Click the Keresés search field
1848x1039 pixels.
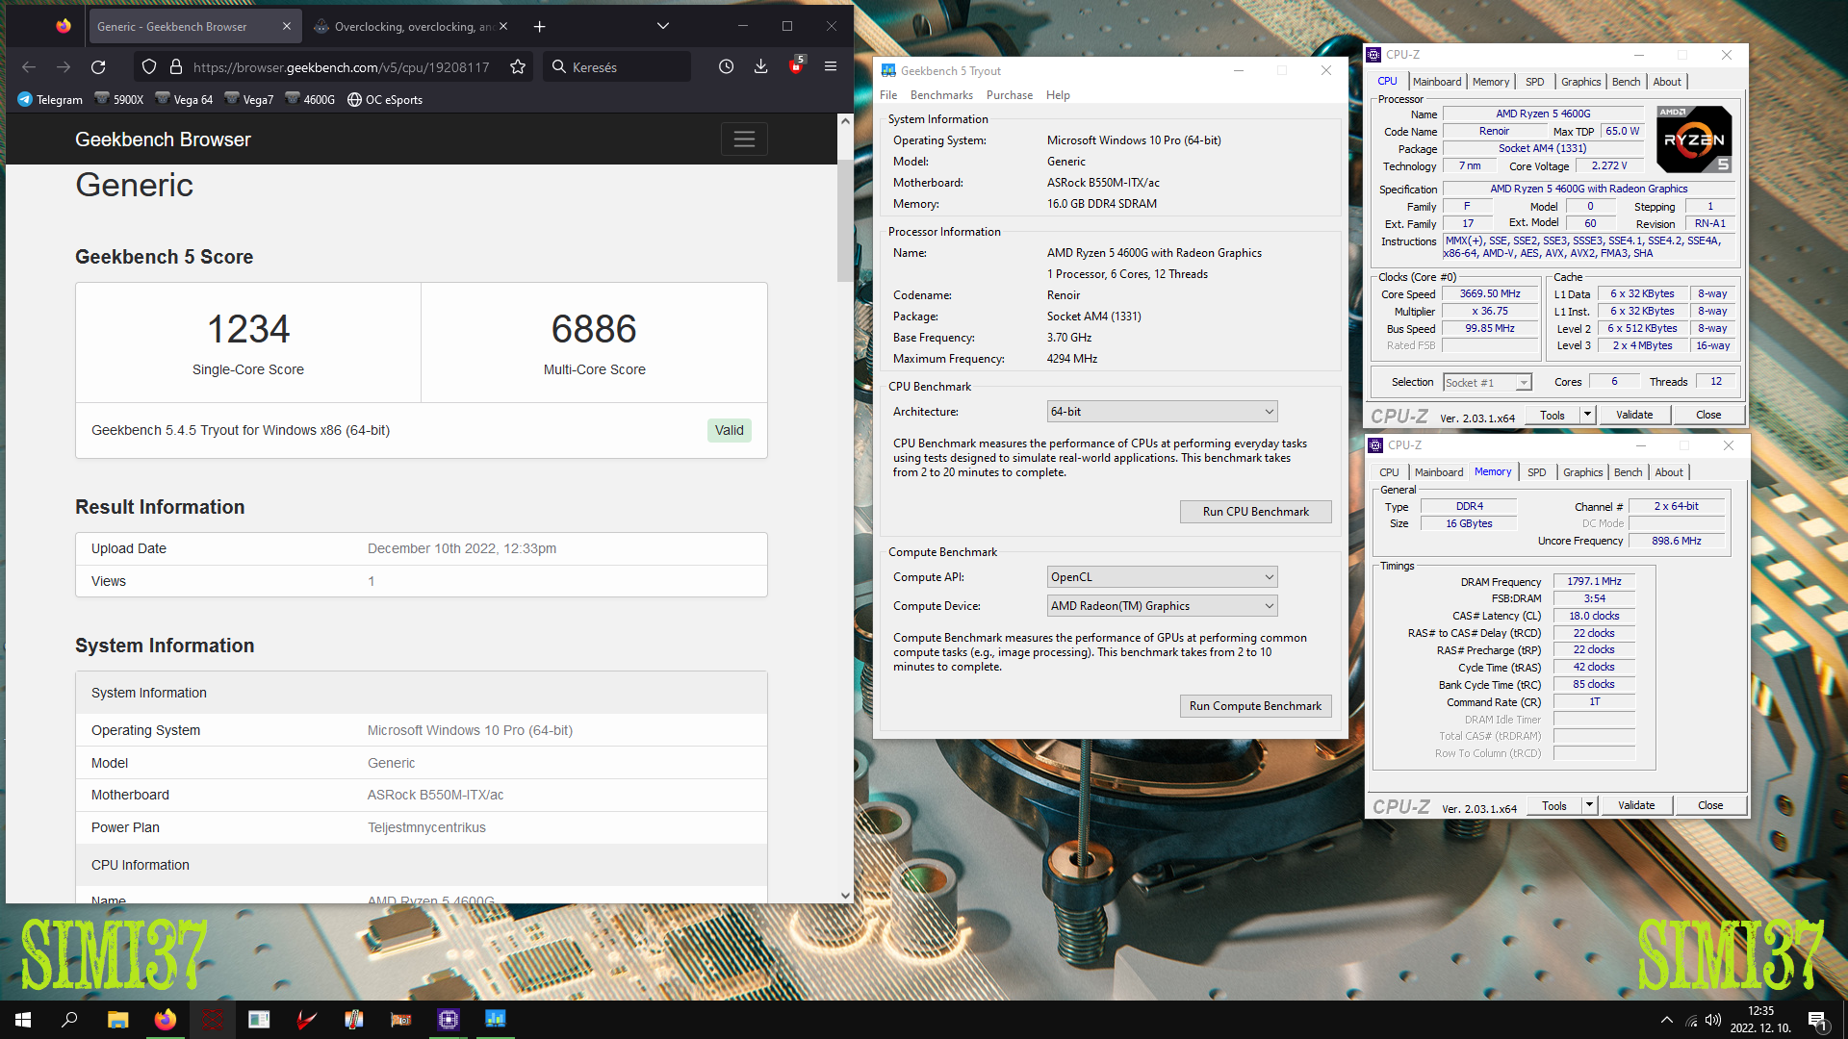(617, 67)
